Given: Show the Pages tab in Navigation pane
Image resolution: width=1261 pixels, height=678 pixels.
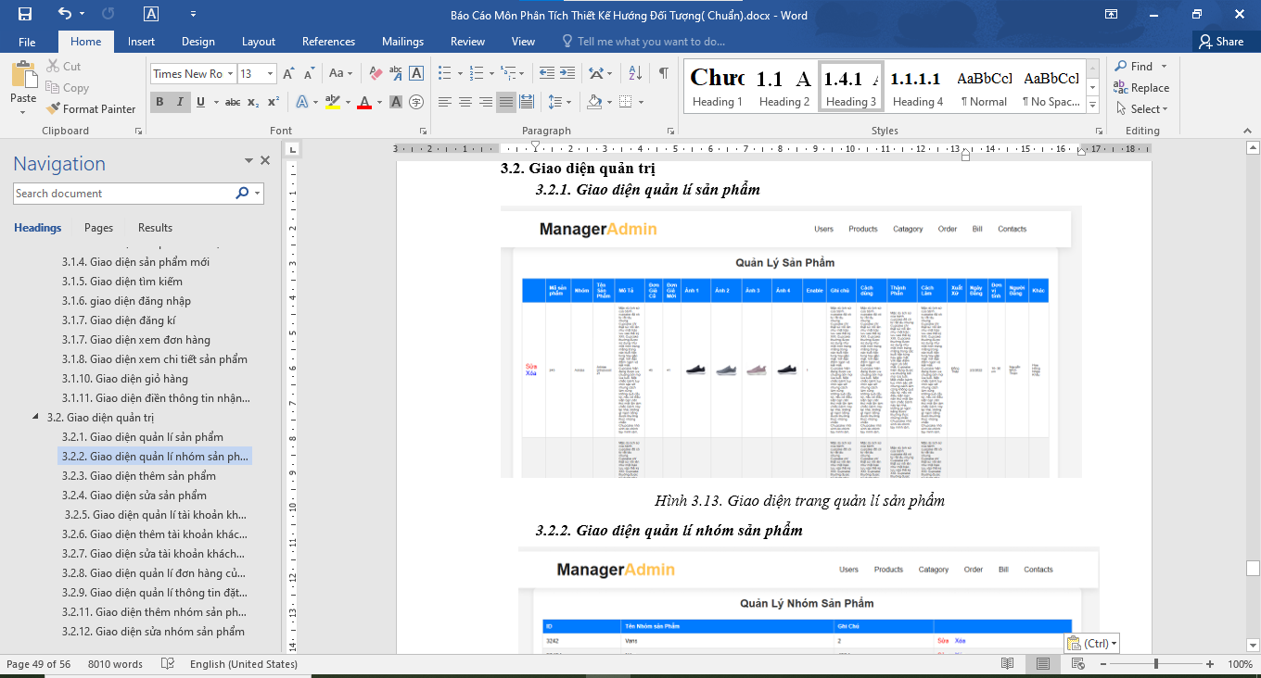Looking at the screenshot, I should point(98,228).
